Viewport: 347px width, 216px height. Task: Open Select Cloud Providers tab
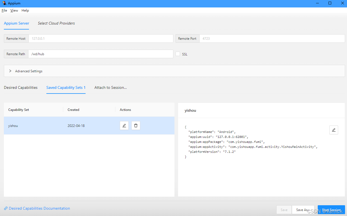pos(56,23)
